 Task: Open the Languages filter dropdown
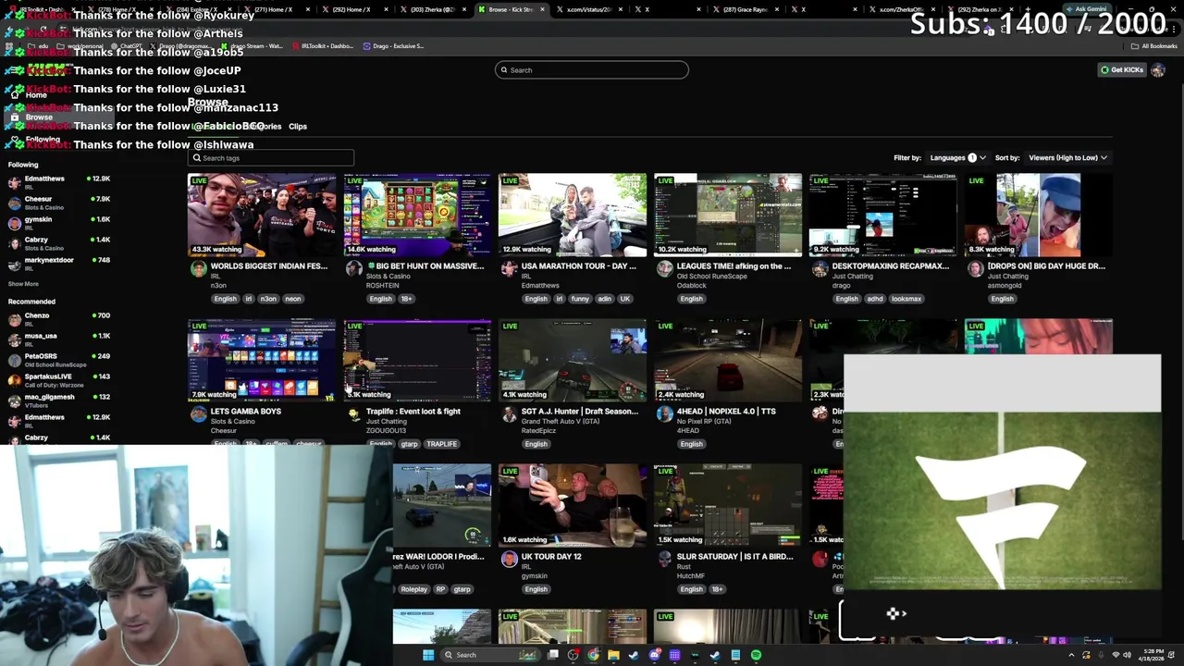(957, 157)
